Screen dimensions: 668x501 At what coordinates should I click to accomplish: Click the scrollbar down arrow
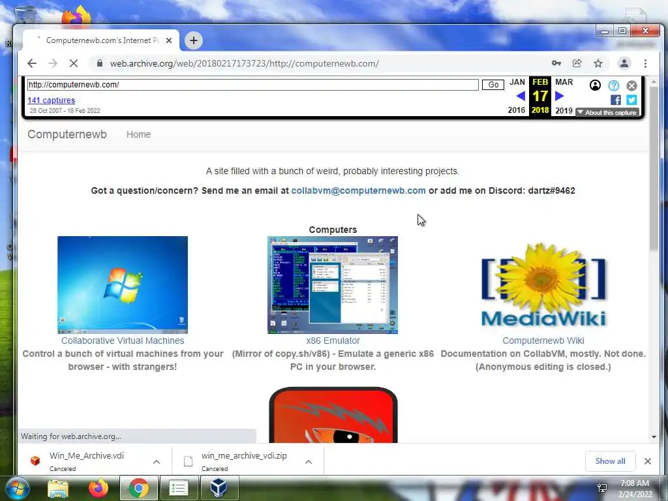[x=654, y=436]
